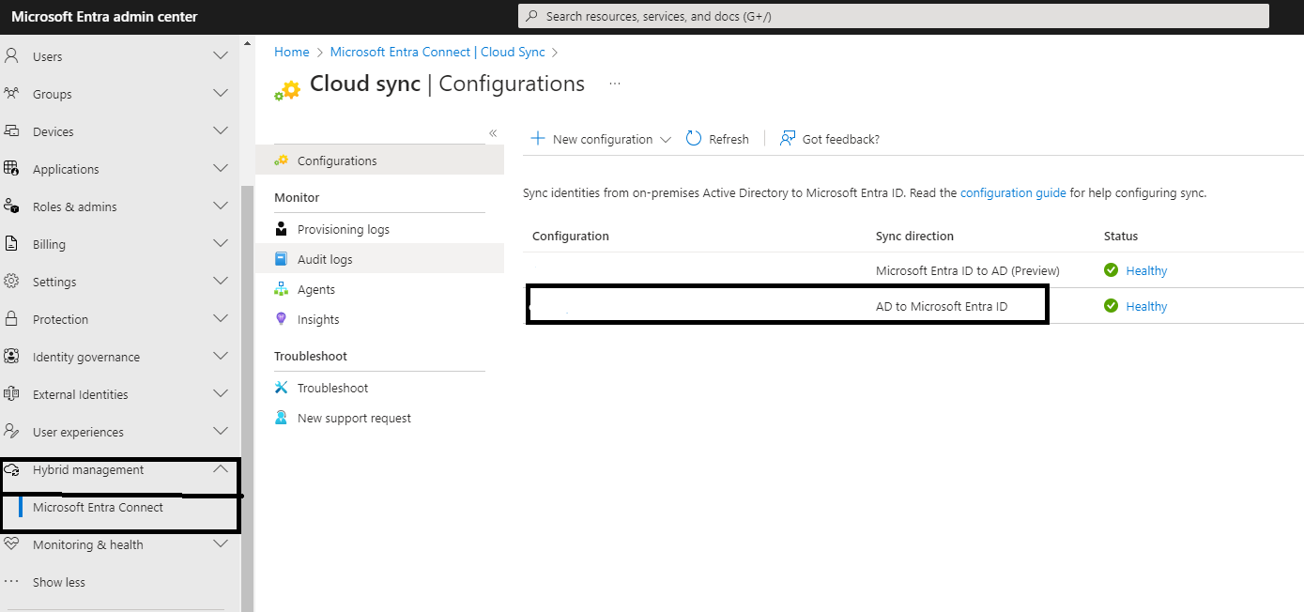Viewport: 1304px width, 612px height.
Task: Click Refresh button text
Action: [x=729, y=139]
